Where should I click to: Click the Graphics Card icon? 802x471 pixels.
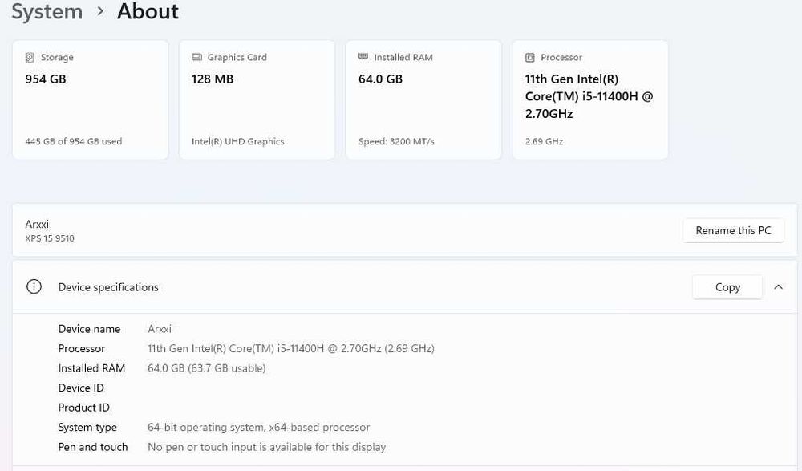pos(196,58)
